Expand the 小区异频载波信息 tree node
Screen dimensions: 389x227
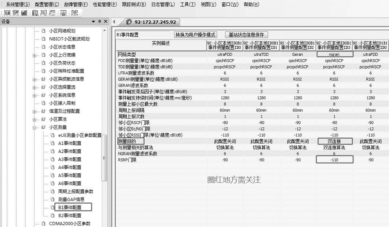[35, 79]
